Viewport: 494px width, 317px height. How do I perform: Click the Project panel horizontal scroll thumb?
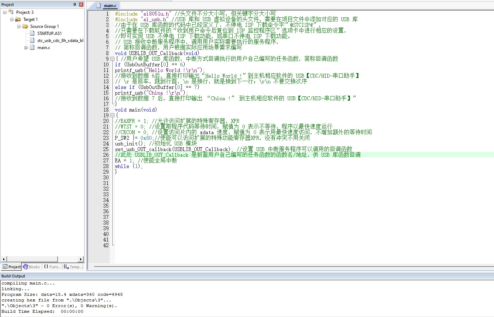click(x=32, y=259)
